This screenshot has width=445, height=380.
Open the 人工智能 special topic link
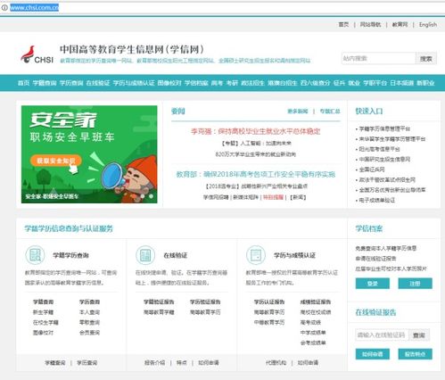tap(256, 144)
